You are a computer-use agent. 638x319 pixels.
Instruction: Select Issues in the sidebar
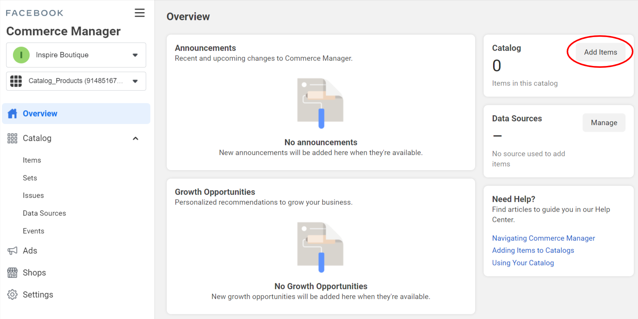[x=33, y=195]
